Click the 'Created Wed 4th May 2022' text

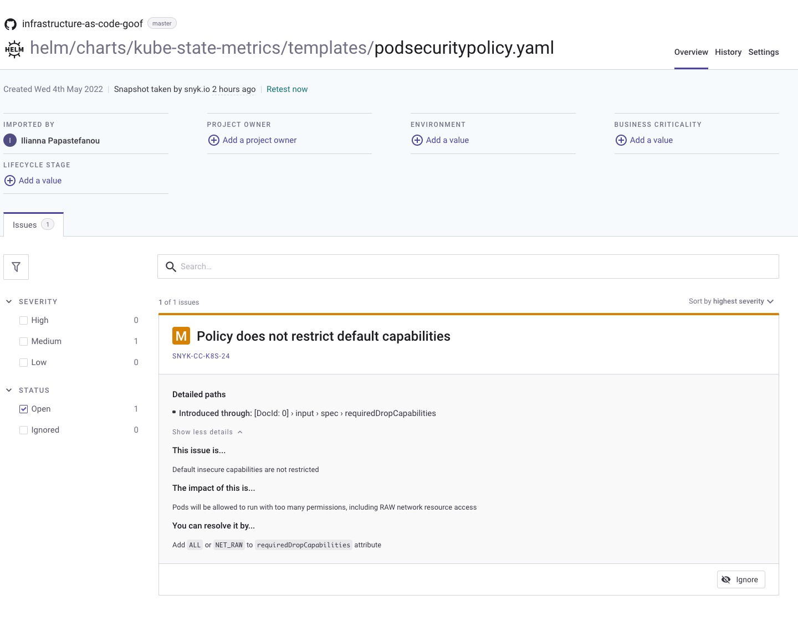[x=53, y=89]
